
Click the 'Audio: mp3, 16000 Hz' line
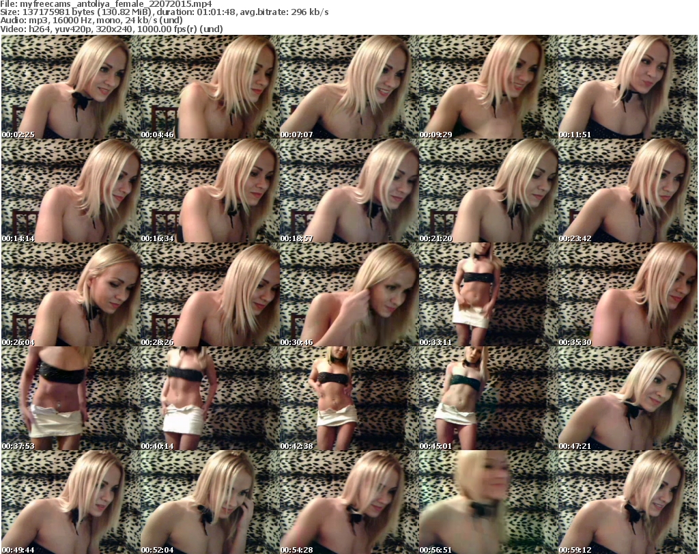point(91,20)
